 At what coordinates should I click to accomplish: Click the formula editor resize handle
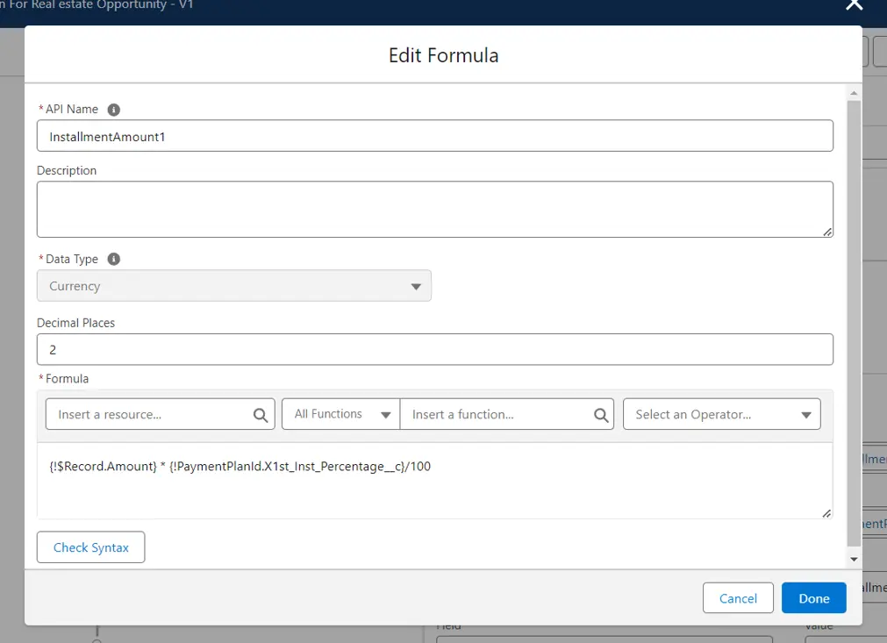coord(826,512)
